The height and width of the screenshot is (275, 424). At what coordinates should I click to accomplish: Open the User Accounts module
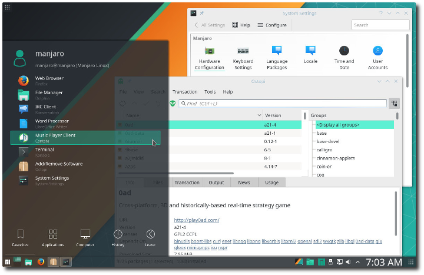(x=377, y=57)
